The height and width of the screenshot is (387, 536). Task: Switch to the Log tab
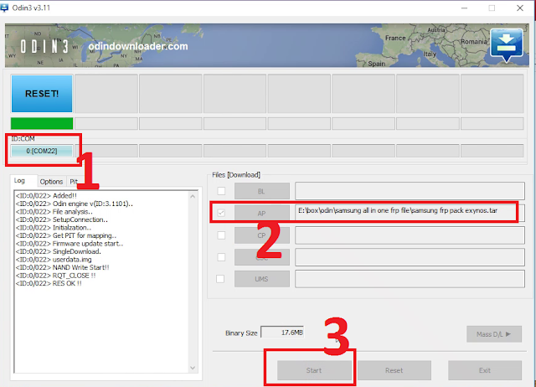click(19, 180)
